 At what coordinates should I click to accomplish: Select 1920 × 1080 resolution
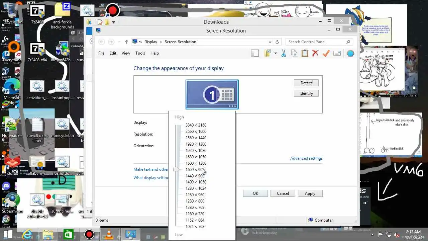(x=196, y=151)
